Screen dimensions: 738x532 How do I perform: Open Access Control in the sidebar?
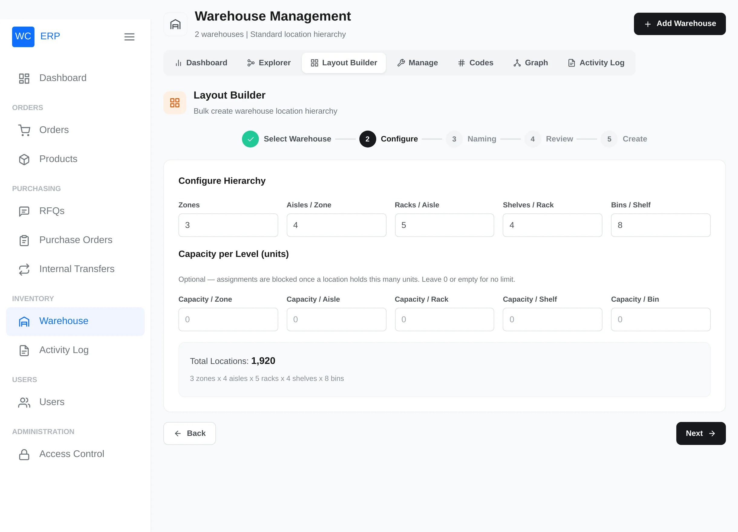click(x=75, y=454)
